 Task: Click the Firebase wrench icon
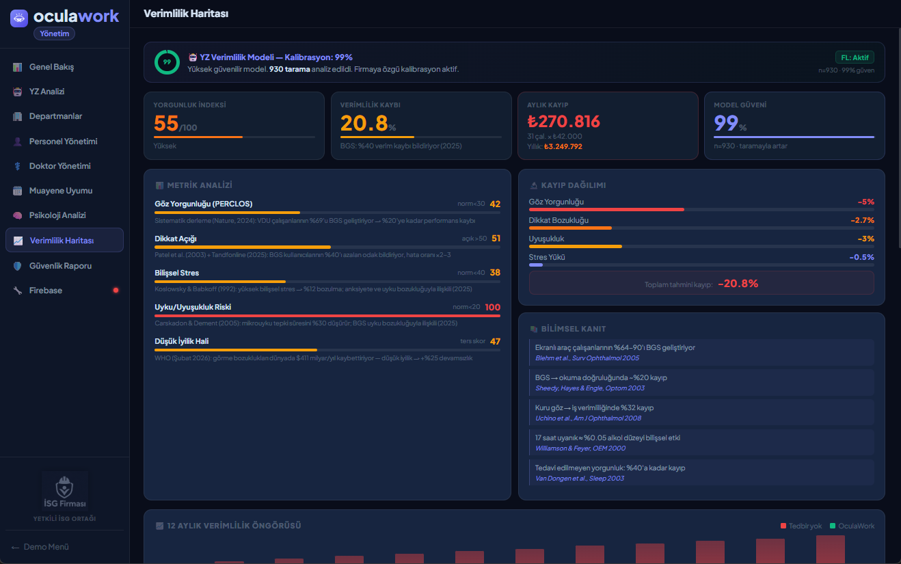click(17, 291)
